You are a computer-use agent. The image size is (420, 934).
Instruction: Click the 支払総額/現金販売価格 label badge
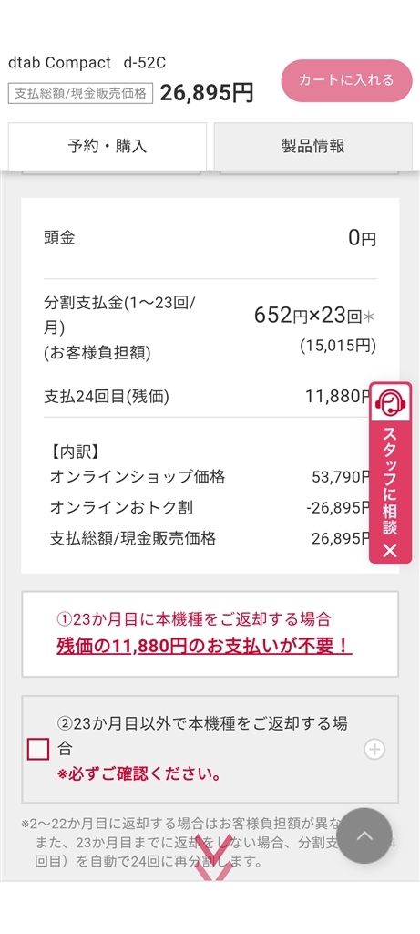80,94
